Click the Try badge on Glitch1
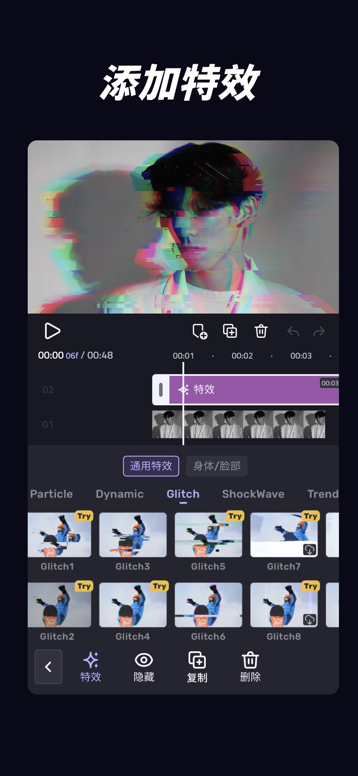 84,516
